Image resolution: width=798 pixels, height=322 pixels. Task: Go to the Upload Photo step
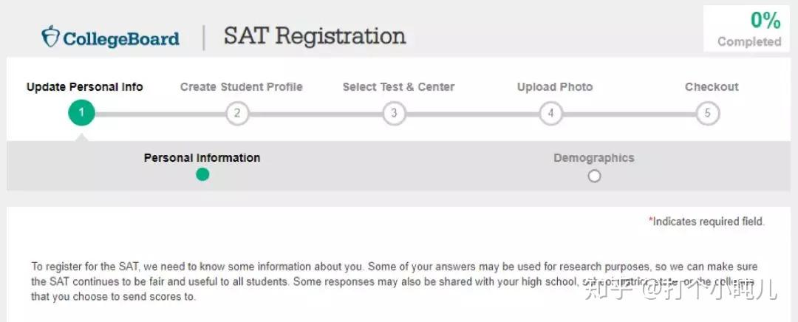click(555, 86)
